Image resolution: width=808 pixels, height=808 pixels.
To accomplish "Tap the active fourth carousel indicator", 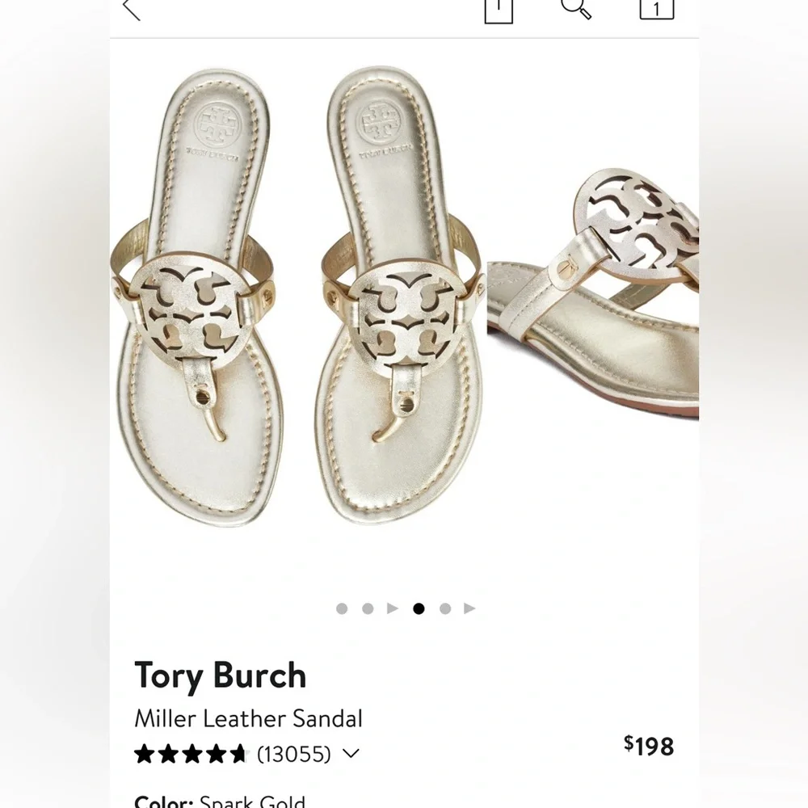I will click(x=419, y=608).
